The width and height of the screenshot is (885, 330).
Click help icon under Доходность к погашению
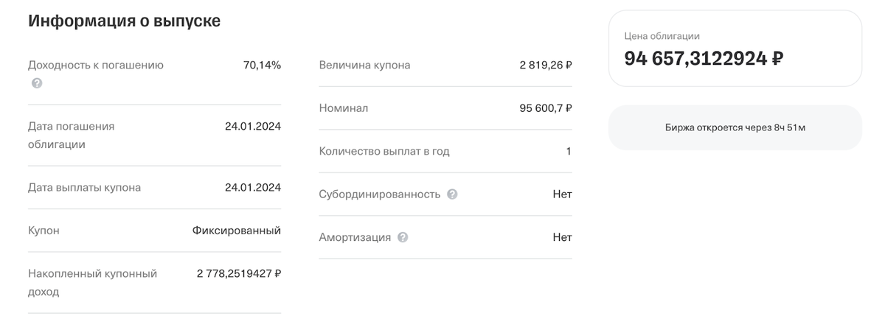click(x=37, y=83)
